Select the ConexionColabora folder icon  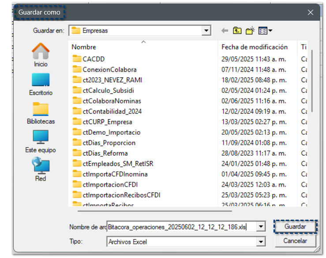coord(77,69)
